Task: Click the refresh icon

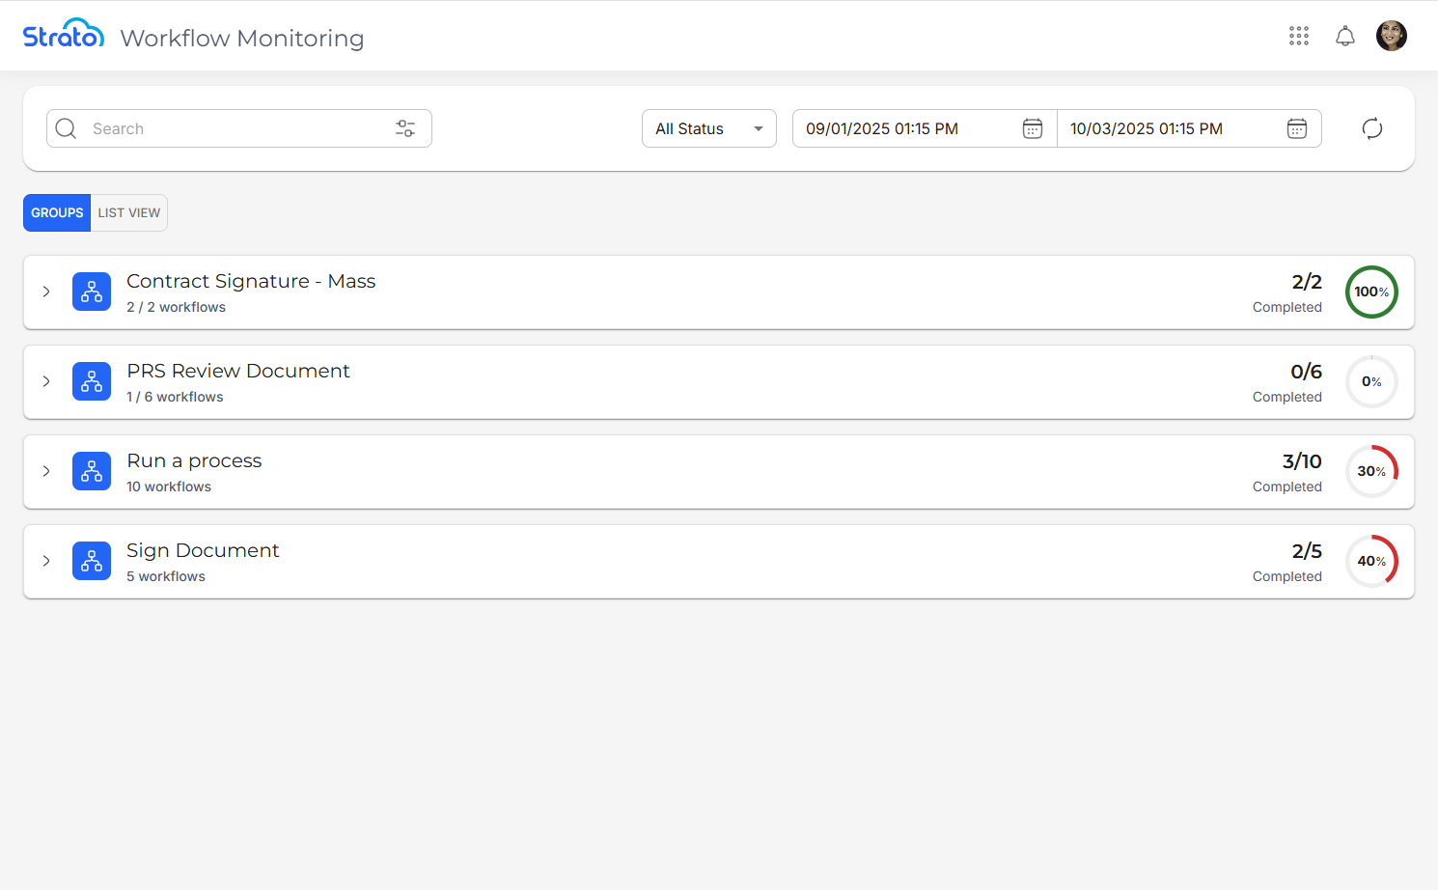Action: click(1372, 128)
